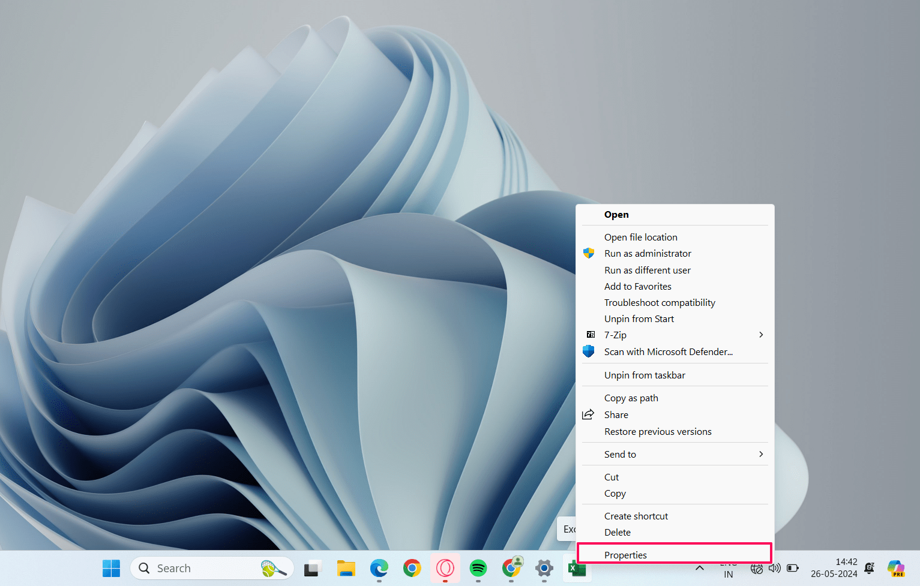Click Open file location
The image size is (920, 586).
click(640, 238)
